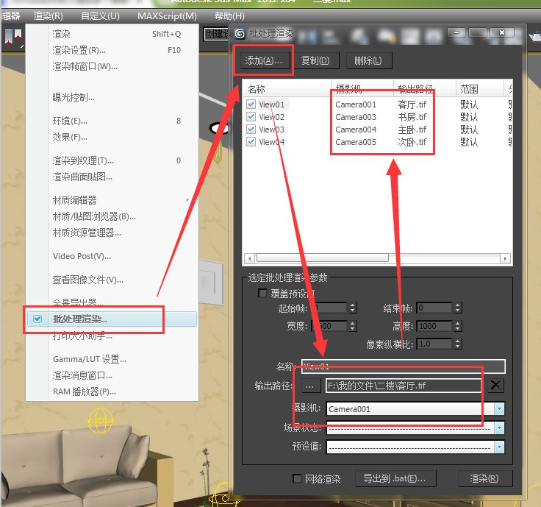Click the 名称 View01 input field
Screen dimensions: 541x507
(x=404, y=366)
